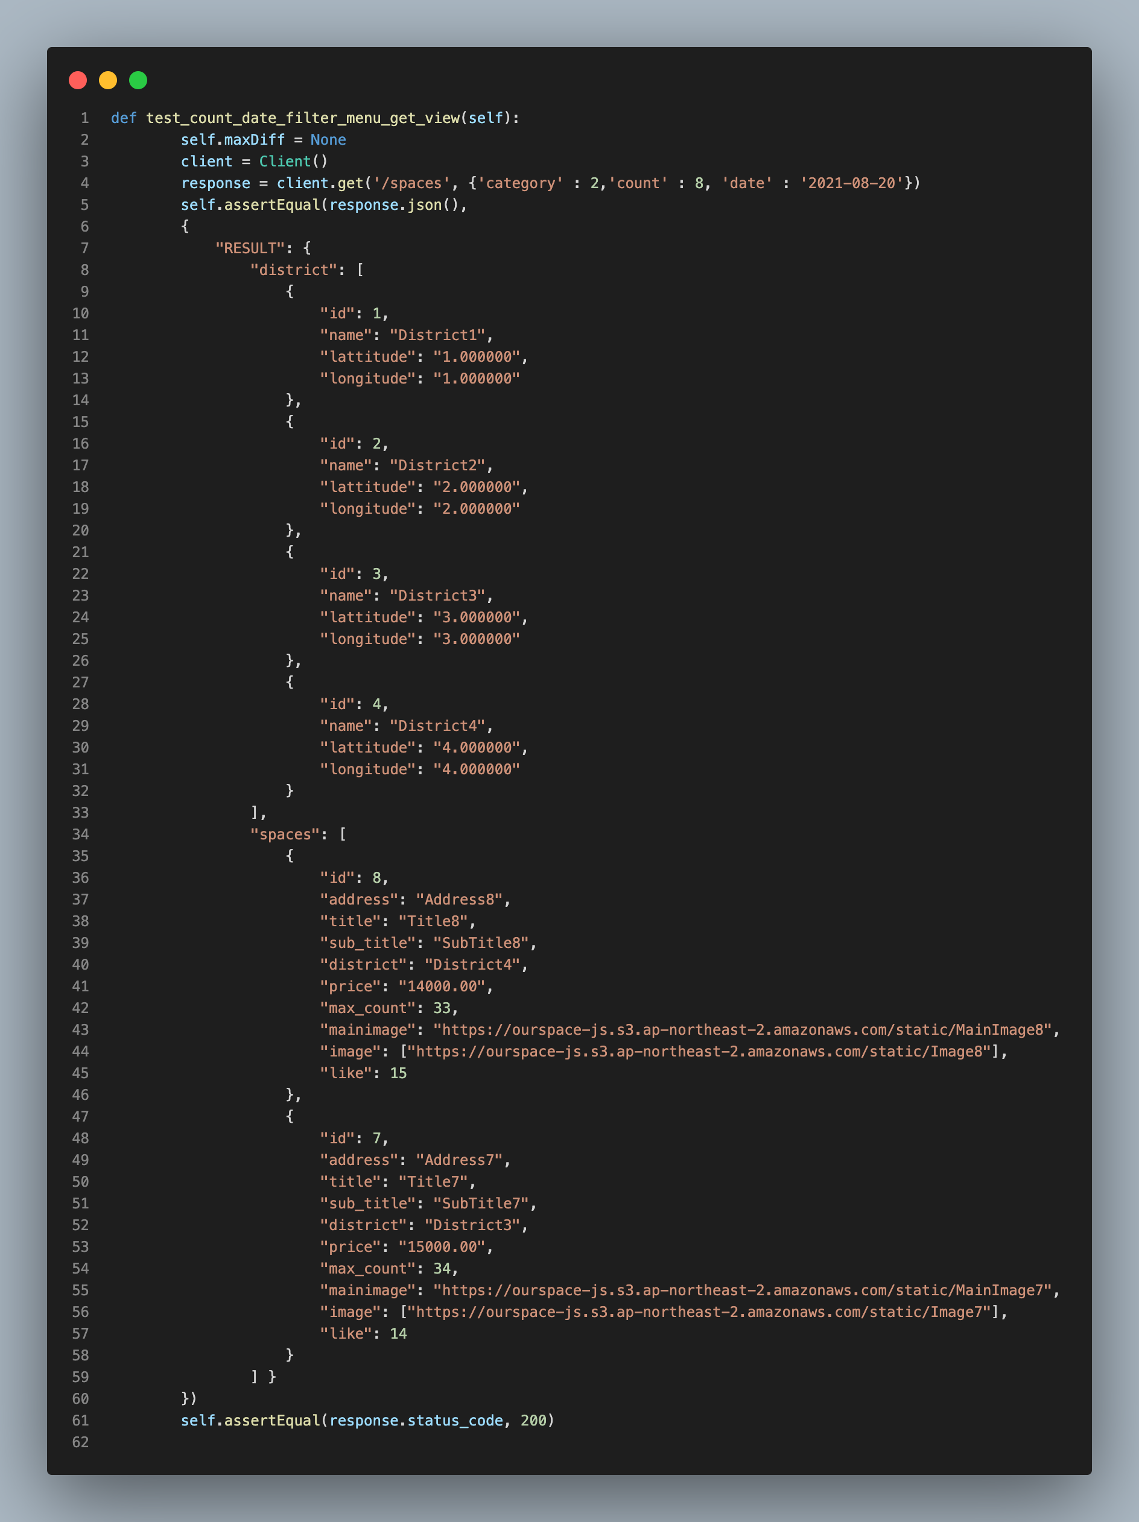Click the '/spaces' URL string
The height and width of the screenshot is (1522, 1139).
point(411,183)
